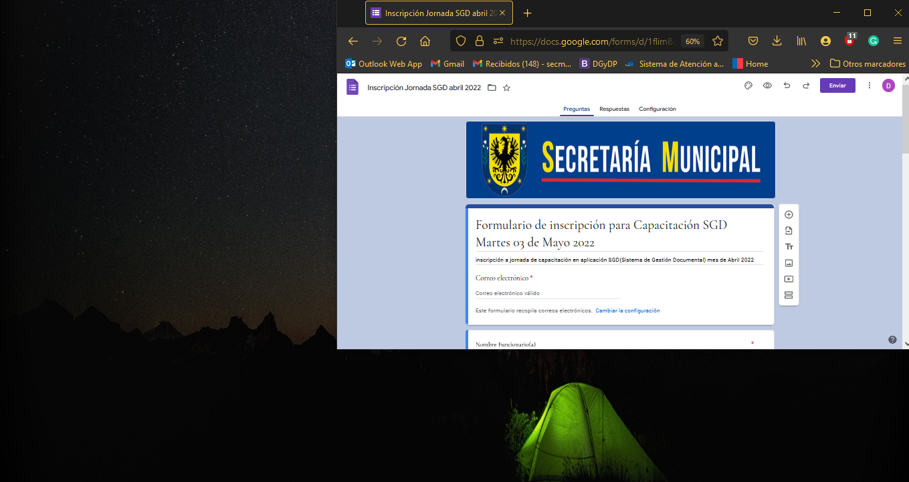909x482 pixels.
Task: Move the form to a folder
Action: 492,88
